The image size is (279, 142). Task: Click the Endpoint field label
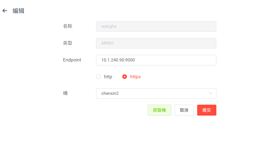click(x=72, y=60)
